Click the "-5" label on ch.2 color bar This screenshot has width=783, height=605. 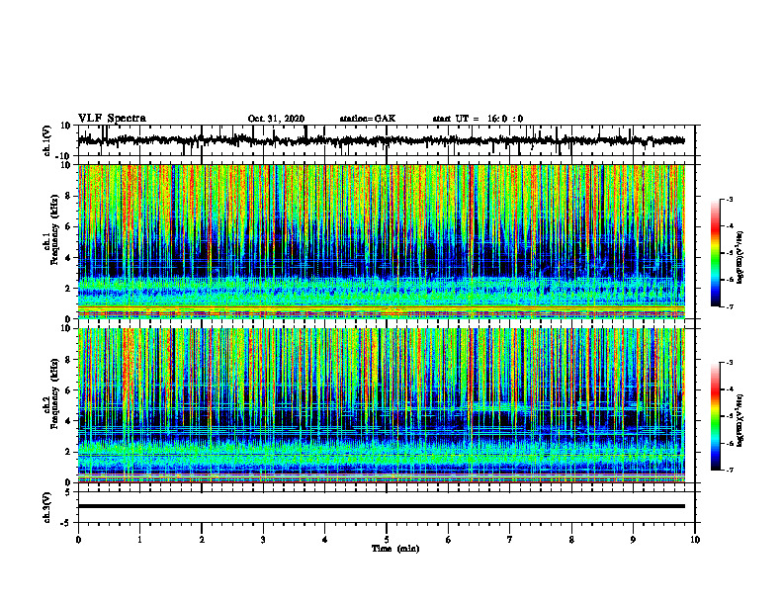[730, 416]
